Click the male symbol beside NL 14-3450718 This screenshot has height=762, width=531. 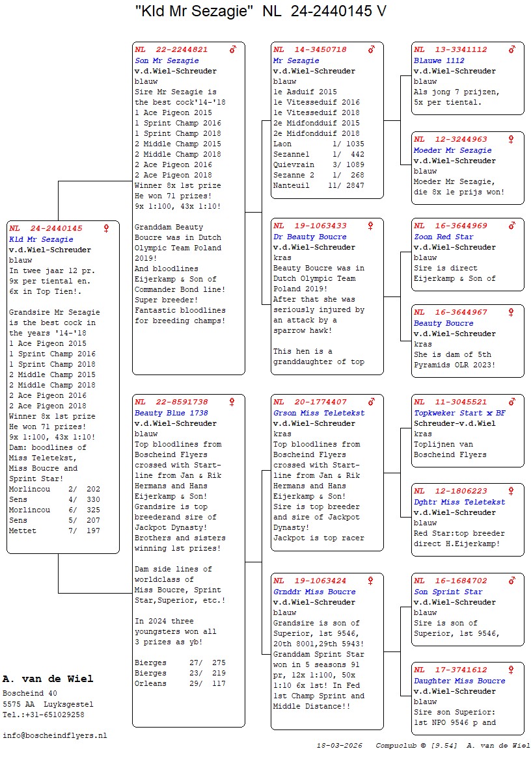pyautogui.click(x=372, y=49)
